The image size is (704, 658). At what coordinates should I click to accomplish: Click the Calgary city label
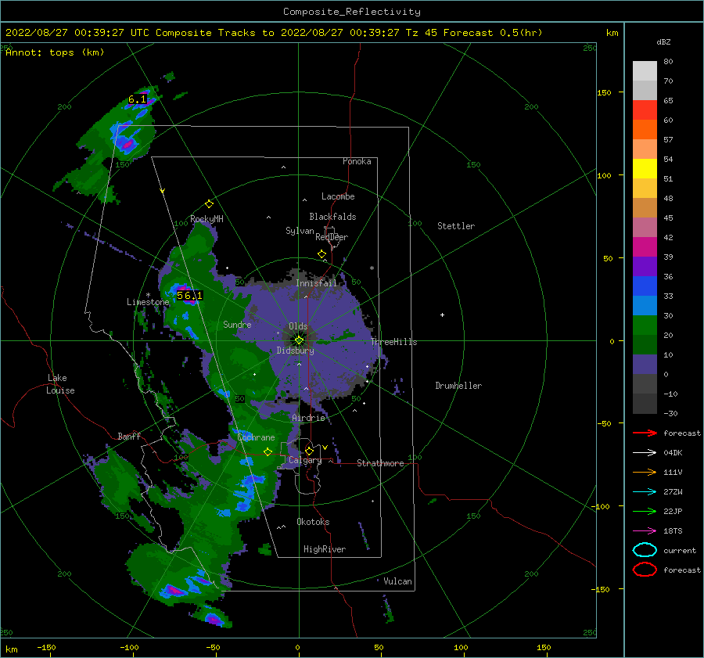point(305,460)
